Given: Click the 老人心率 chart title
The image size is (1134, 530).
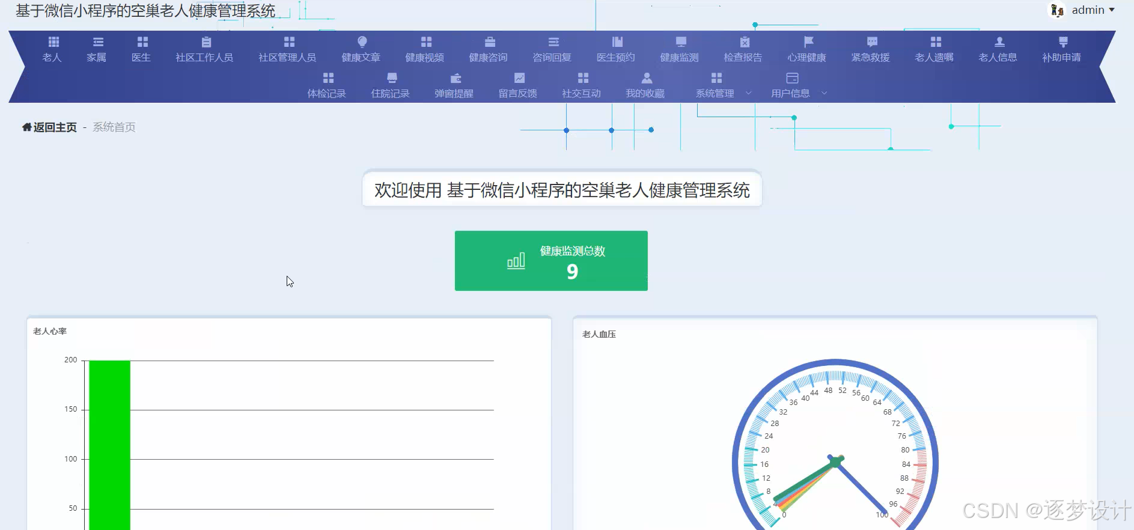Looking at the screenshot, I should 50,331.
